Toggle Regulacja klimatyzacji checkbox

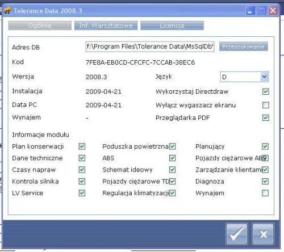click(172, 193)
